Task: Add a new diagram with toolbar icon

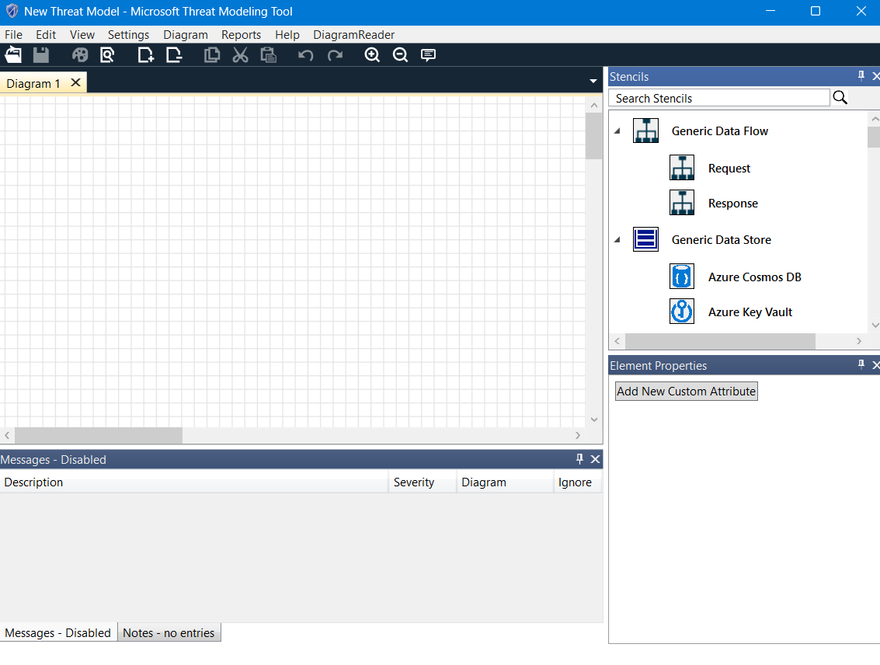Action: click(x=145, y=54)
